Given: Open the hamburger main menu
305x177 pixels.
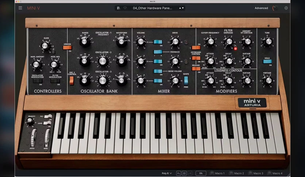Looking at the screenshot, I should 20,8.
